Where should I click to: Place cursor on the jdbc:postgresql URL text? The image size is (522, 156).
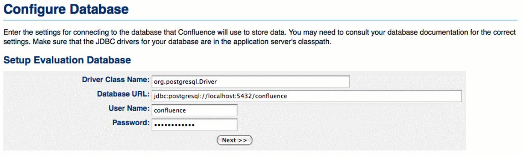[220, 96]
